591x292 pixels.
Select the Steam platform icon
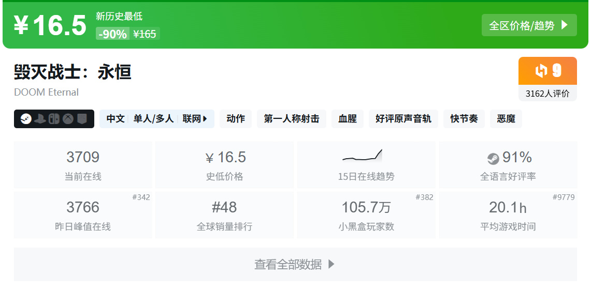click(x=26, y=119)
